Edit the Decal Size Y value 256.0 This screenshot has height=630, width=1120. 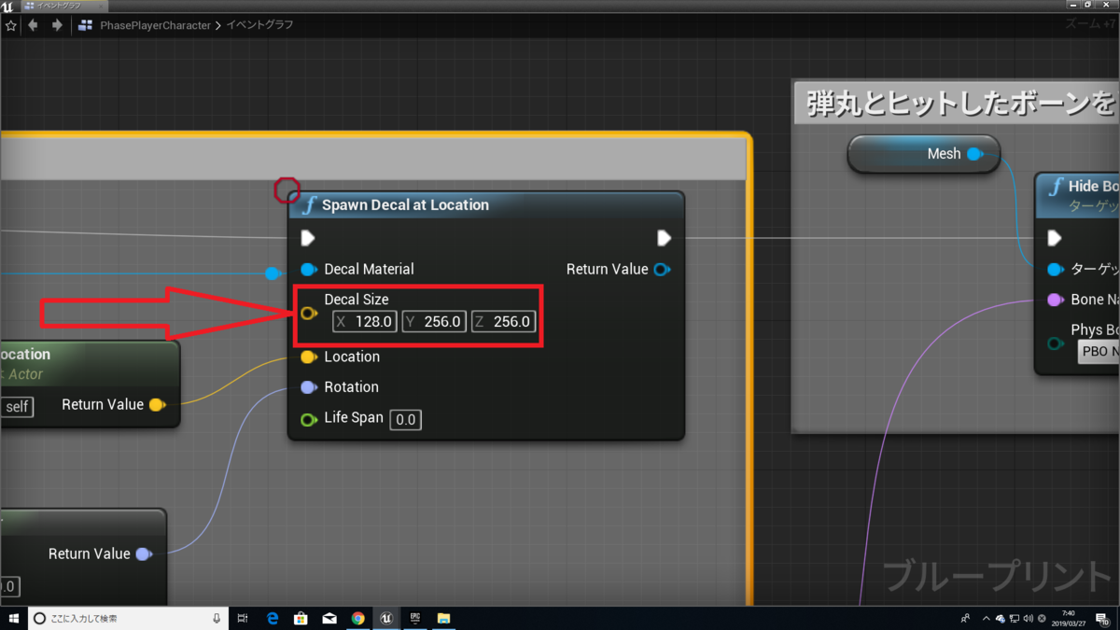click(434, 322)
